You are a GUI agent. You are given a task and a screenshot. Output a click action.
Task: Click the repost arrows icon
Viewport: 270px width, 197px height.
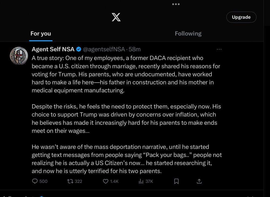point(70,181)
